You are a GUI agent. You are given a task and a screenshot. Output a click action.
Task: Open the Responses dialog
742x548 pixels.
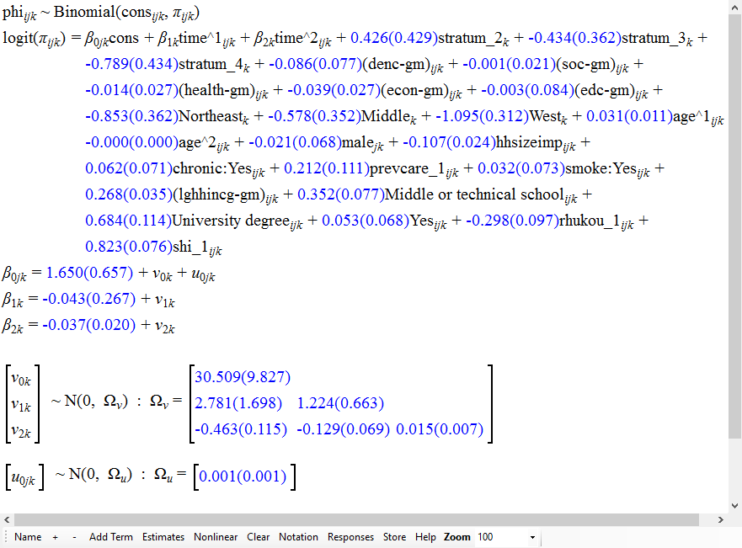click(350, 537)
